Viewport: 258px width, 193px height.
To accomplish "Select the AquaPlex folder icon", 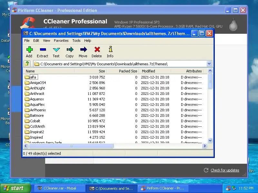I will (x=27, y=105).
